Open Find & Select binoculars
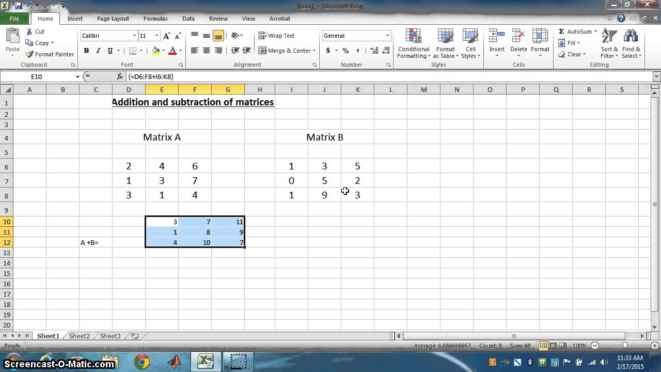The image size is (661, 372). [x=631, y=44]
